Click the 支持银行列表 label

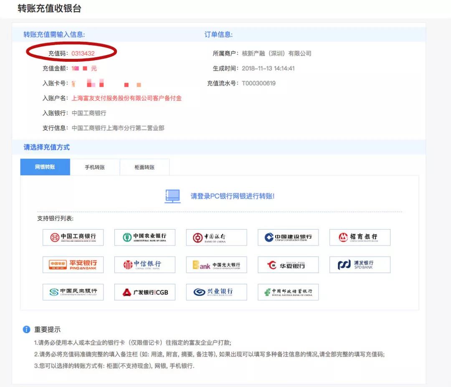coord(55,218)
